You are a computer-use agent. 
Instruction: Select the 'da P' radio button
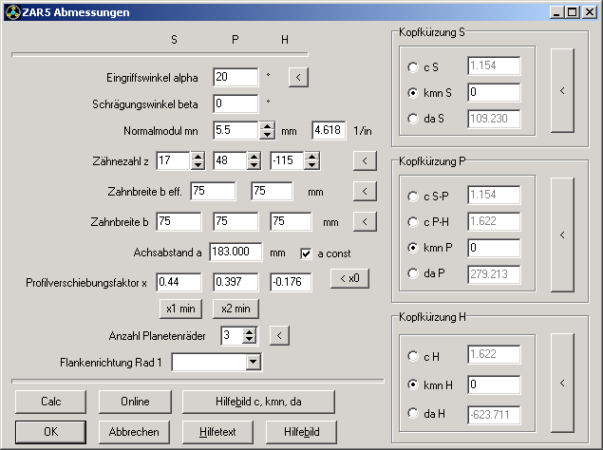[x=413, y=273]
